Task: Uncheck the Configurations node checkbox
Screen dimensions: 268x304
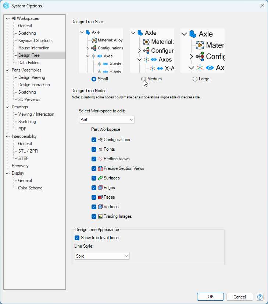Action: point(94,140)
